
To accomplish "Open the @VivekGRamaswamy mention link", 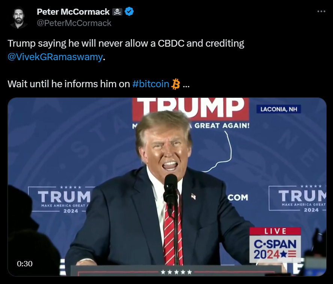I will (x=55, y=57).
